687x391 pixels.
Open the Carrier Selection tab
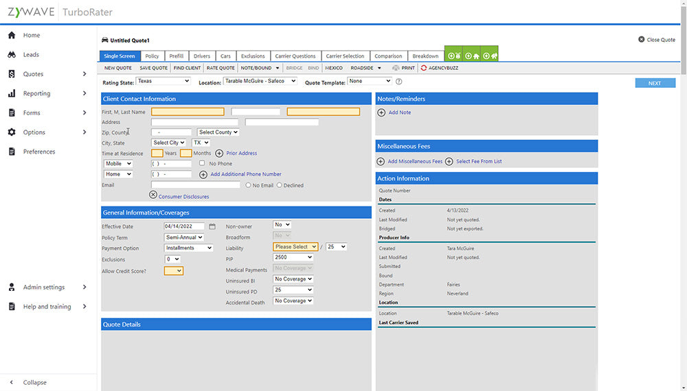(345, 56)
